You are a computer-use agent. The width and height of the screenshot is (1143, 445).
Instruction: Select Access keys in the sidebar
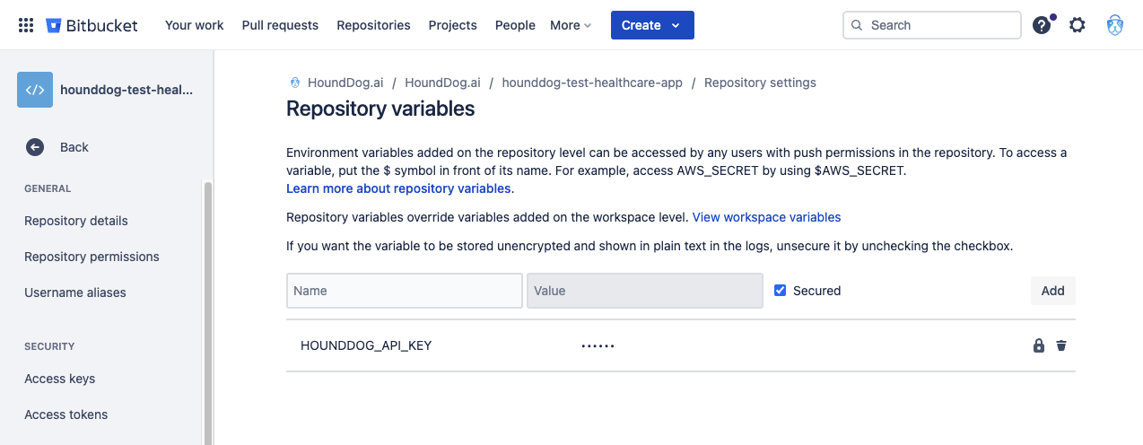(x=60, y=379)
